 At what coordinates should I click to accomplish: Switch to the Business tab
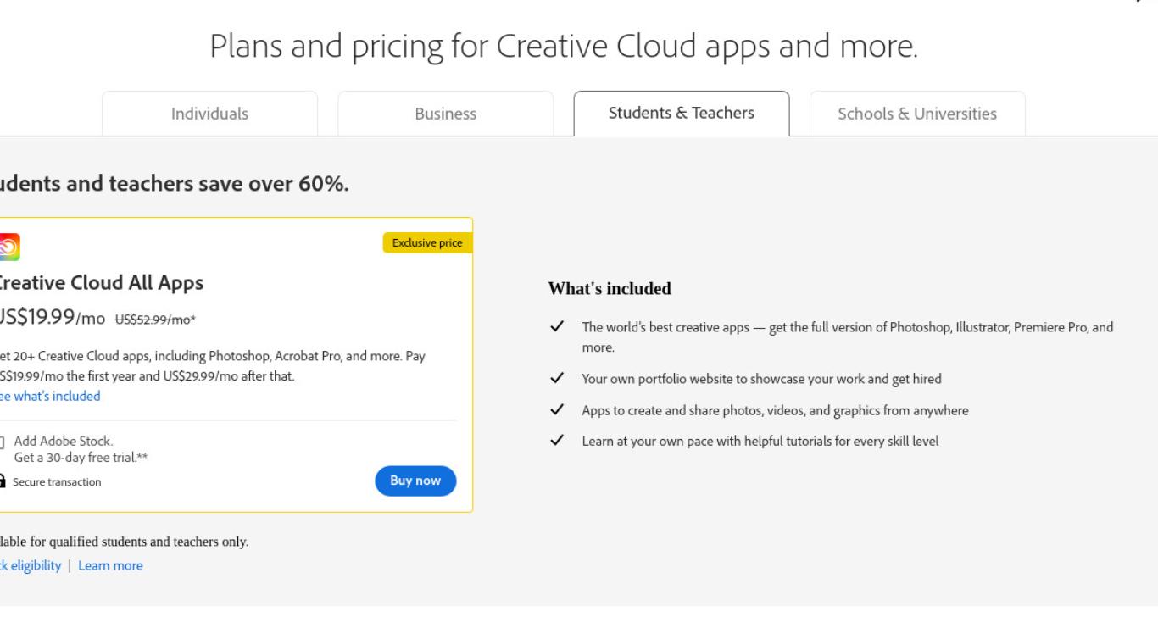point(445,114)
